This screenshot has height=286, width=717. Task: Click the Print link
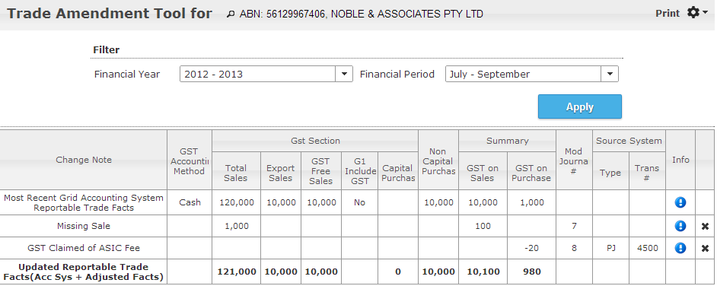668,13
